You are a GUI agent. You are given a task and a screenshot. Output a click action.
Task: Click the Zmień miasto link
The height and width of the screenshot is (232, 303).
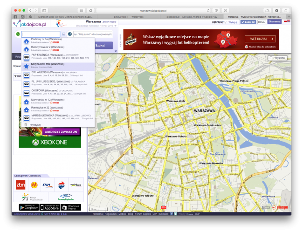click(110, 22)
